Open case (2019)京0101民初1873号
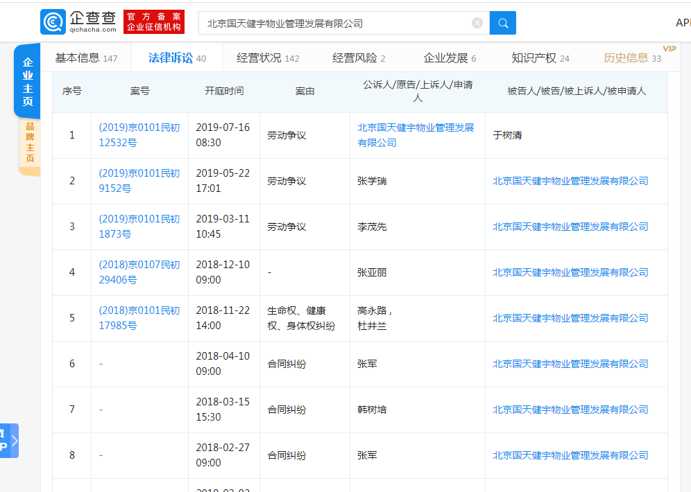The height and width of the screenshot is (492, 691). tap(139, 227)
